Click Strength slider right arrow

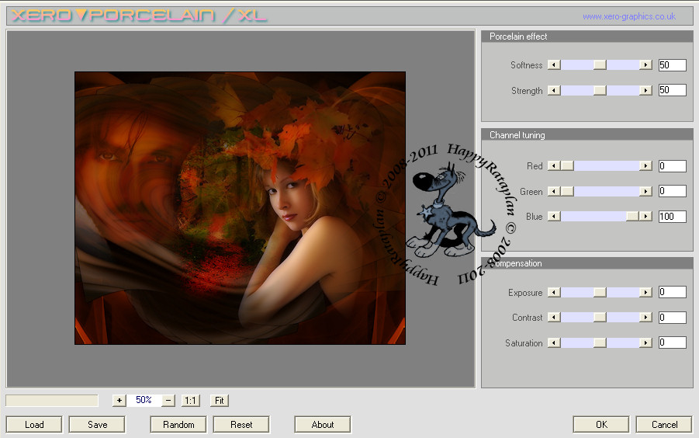[x=645, y=91]
